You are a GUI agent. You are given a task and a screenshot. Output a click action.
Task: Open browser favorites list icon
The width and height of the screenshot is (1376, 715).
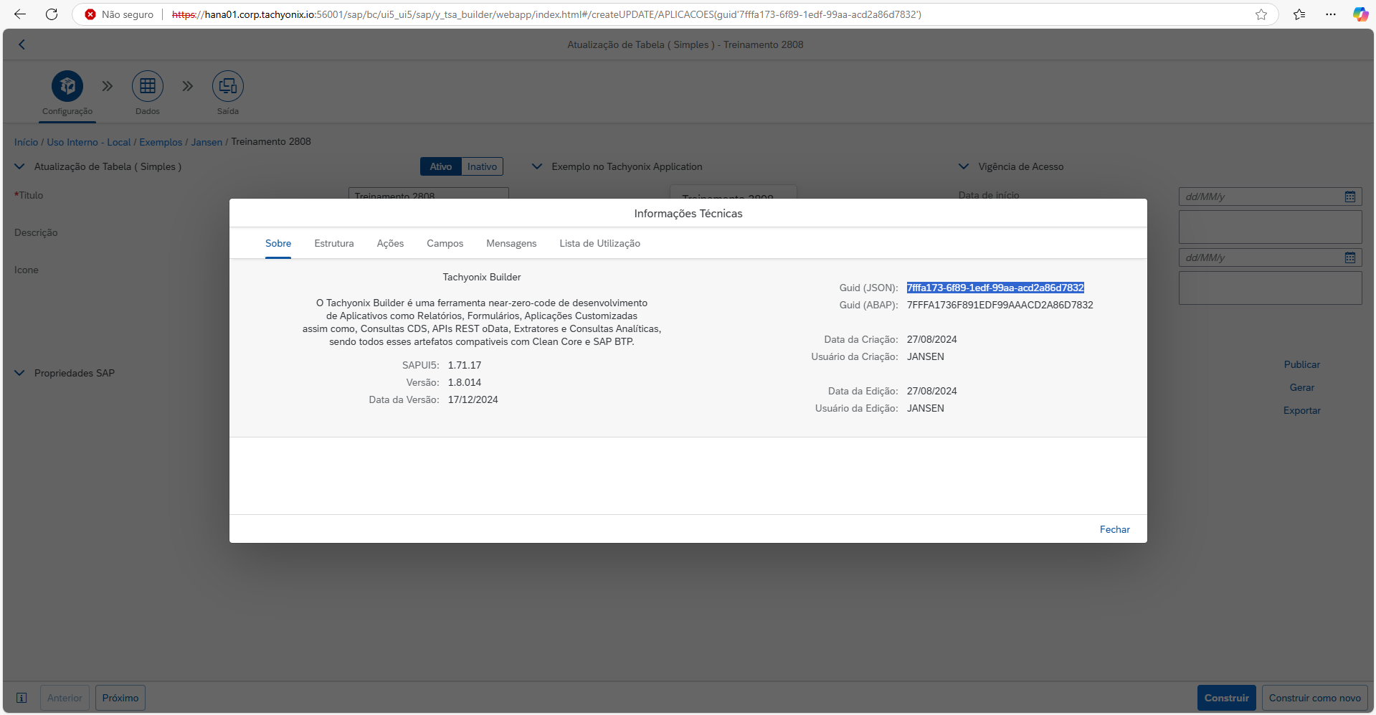[x=1299, y=14]
